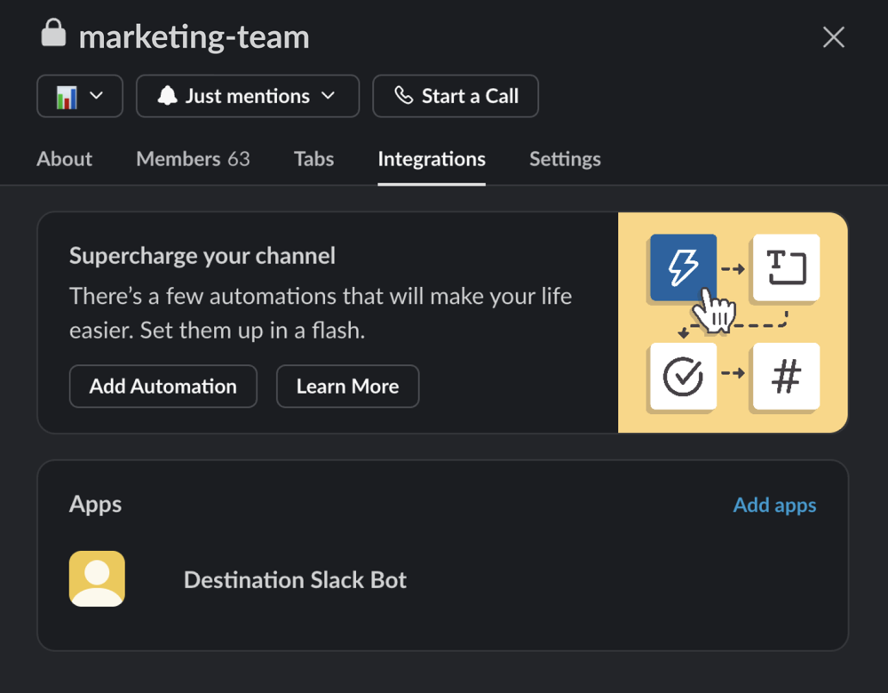Select the Destination Slack Bot entry
888x693 pixels.
click(294, 579)
